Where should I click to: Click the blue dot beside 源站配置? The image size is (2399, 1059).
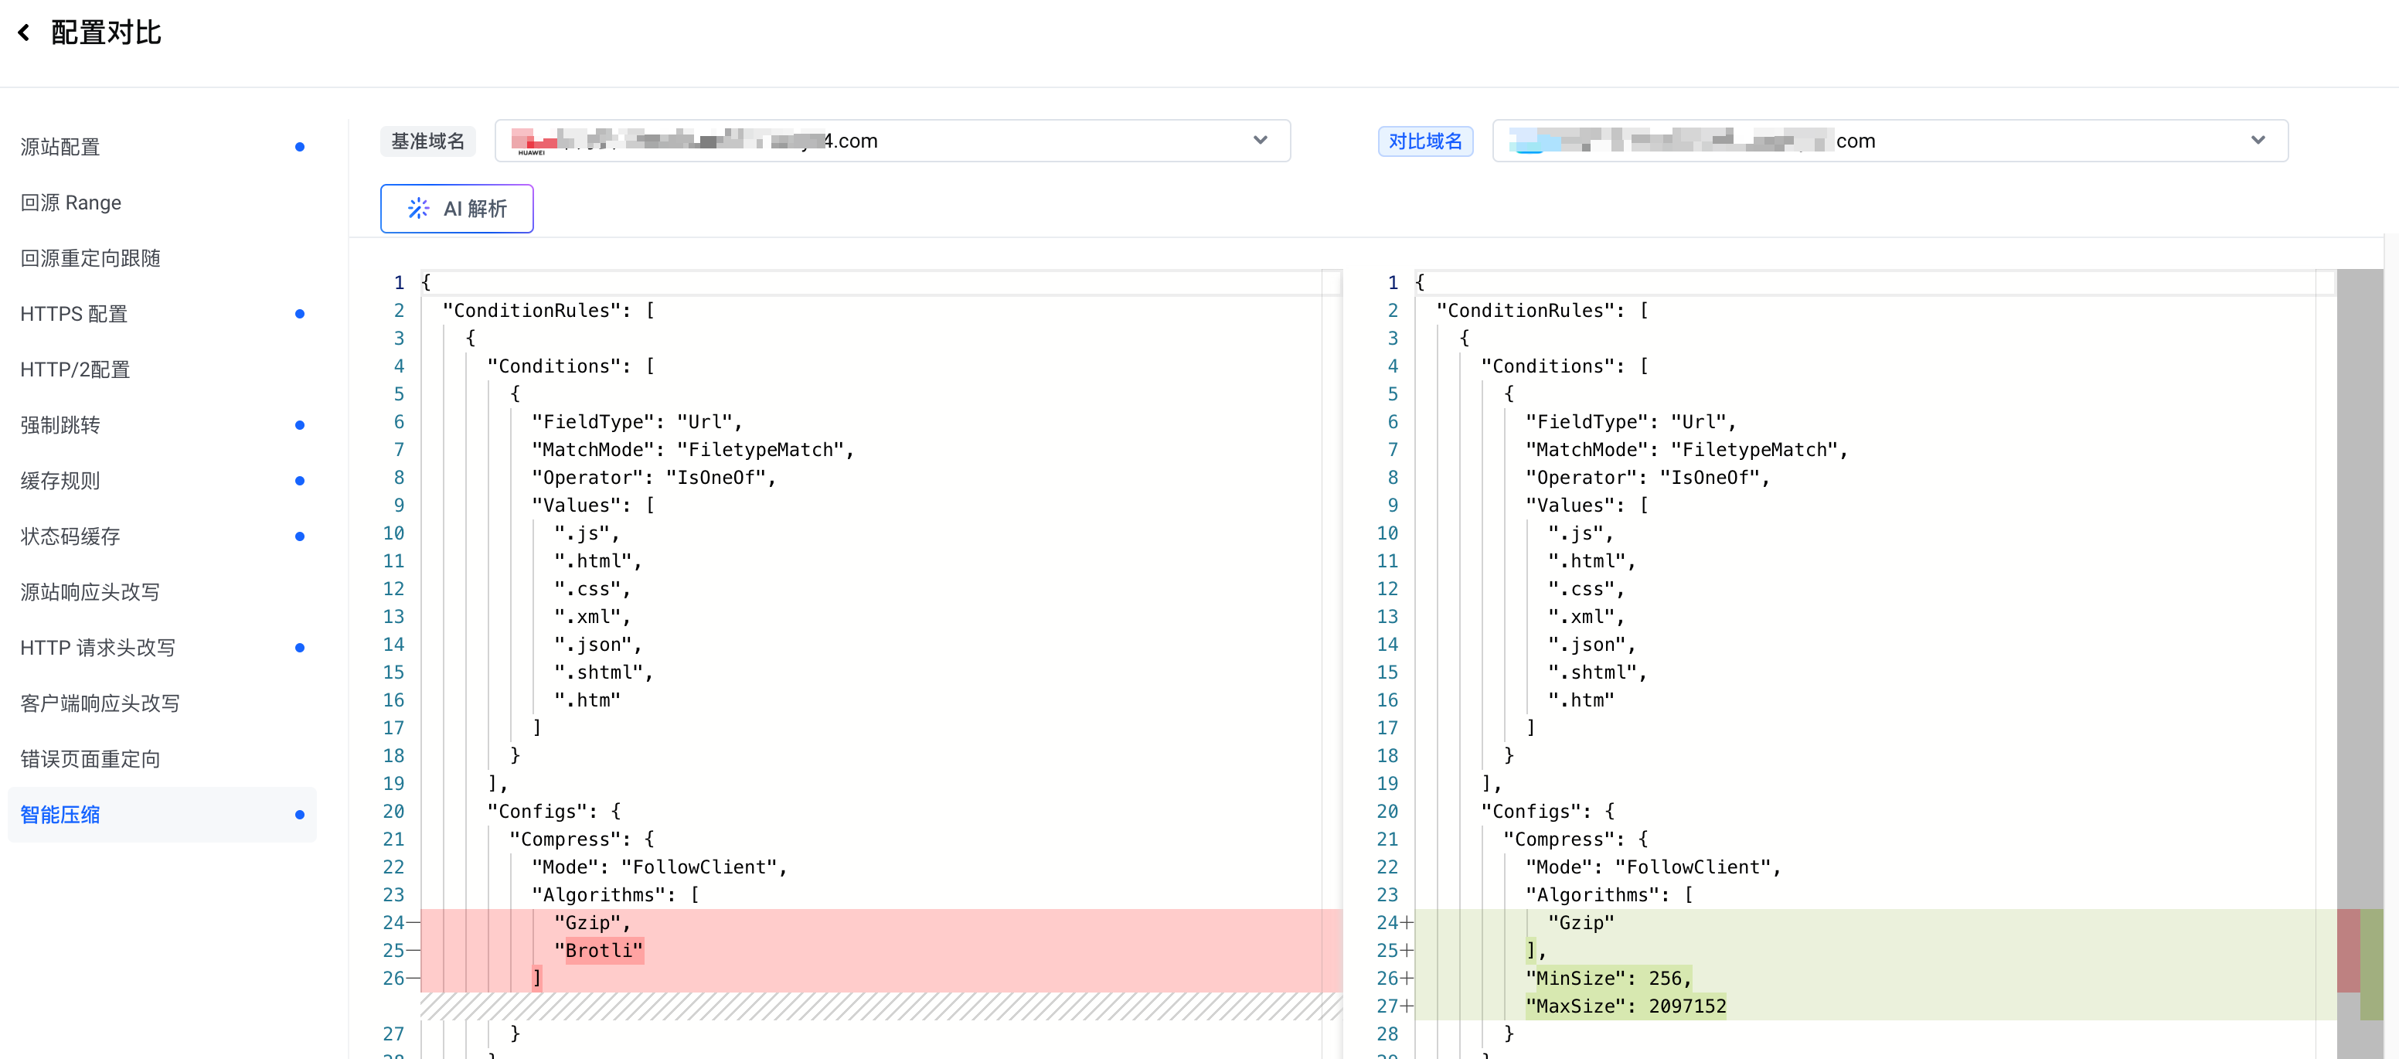(299, 146)
